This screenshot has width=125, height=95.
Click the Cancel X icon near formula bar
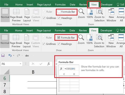point(33,64)
